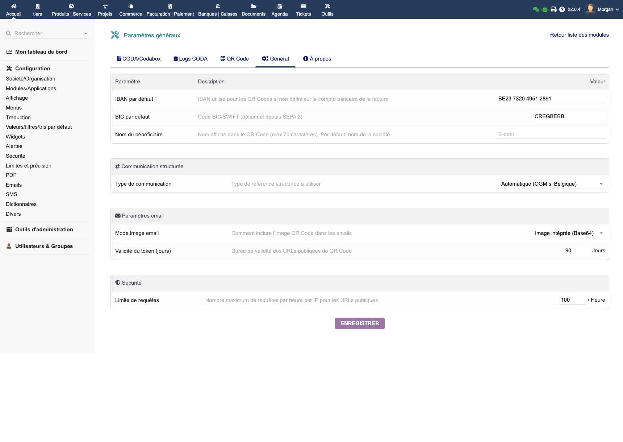This screenshot has width=623, height=442.
Task: Open the Tickets module
Action: 304,9
